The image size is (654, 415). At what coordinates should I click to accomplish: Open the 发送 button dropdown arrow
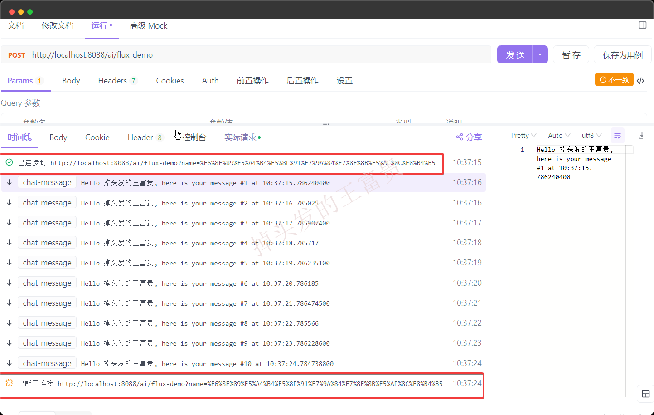pyautogui.click(x=540, y=54)
